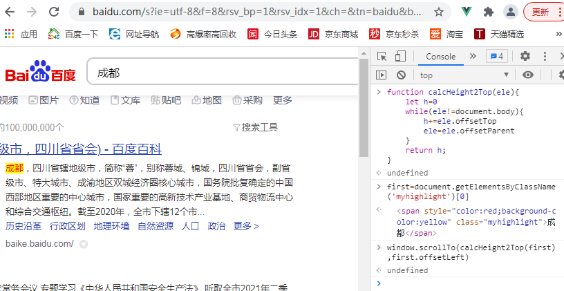
Task: Open the 更多 > sublink under result
Action: coord(246,226)
